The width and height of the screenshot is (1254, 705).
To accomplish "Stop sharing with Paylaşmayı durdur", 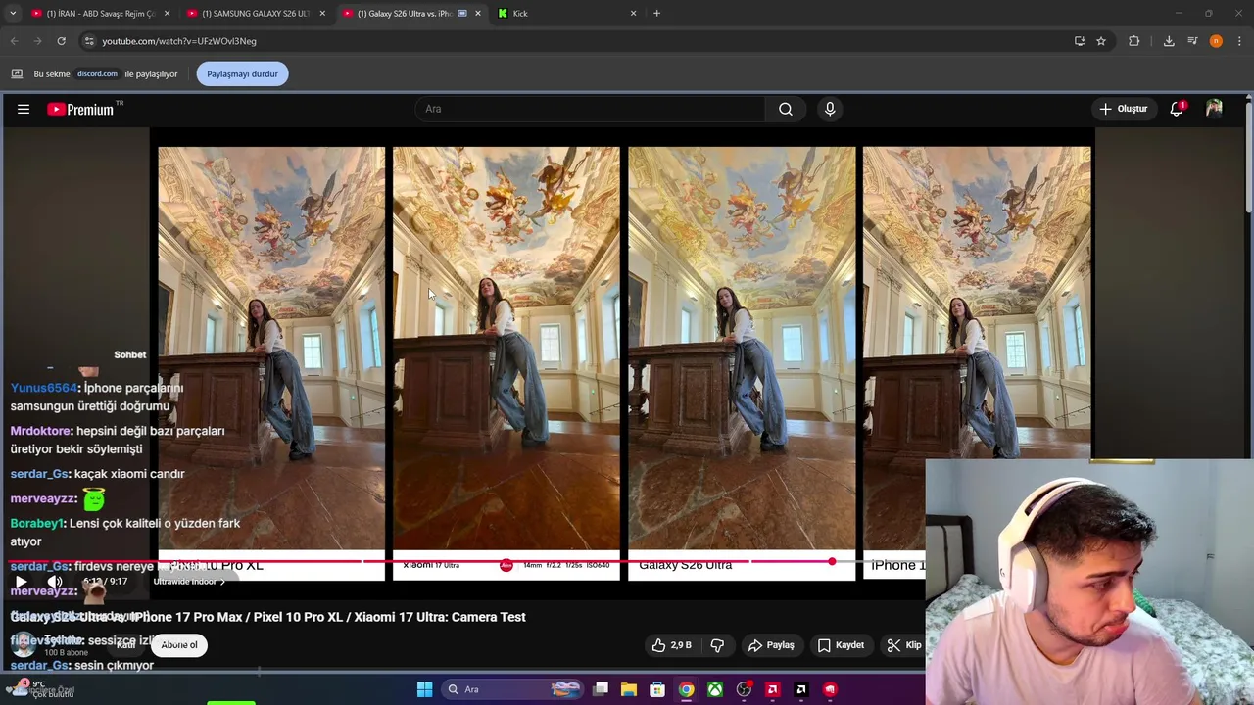I will [x=242, y=73].
